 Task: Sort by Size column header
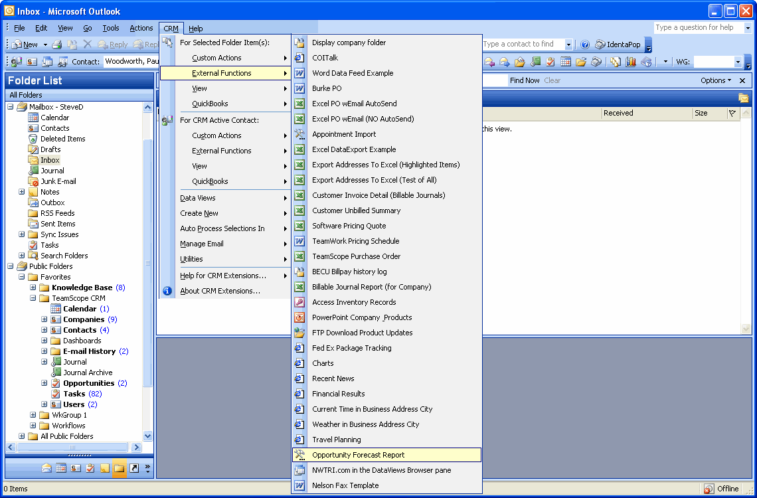pyautogui.click(x=709, y=113)
